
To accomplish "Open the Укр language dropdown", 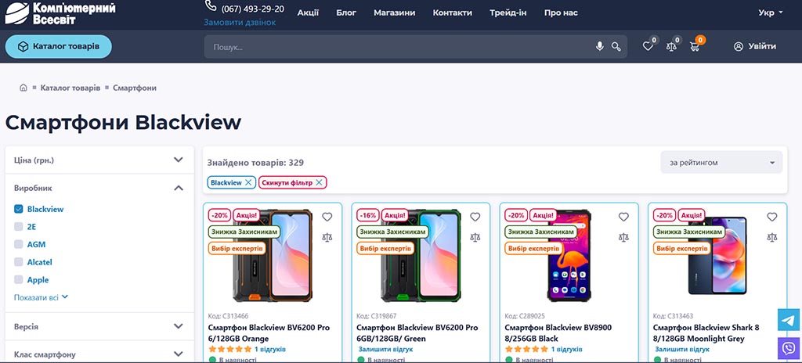I will [x=770, y=13].
